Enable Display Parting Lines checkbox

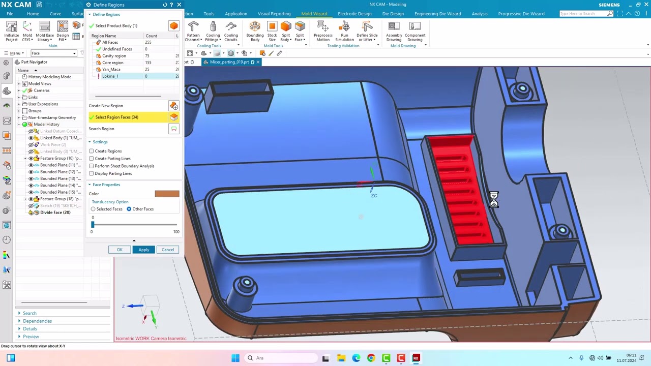point(92,173)
